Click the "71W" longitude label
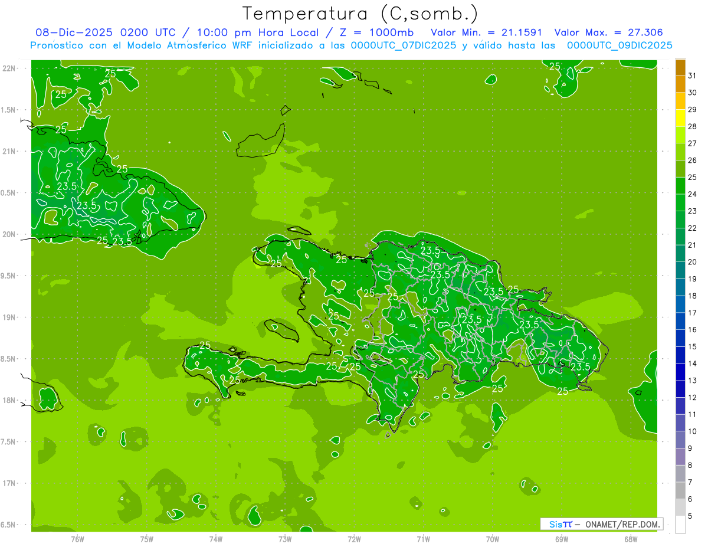The height and width of the screenshot is (547, 708). pyautogui.click(x=423, y=539)
